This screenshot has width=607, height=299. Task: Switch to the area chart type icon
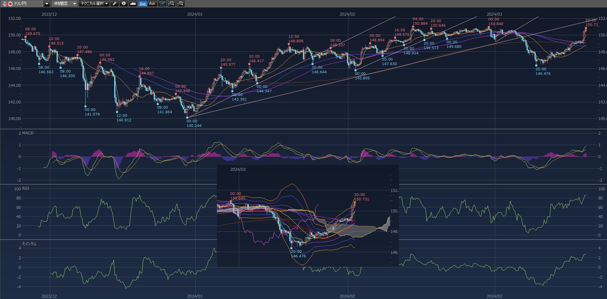(x=133, y=4)
